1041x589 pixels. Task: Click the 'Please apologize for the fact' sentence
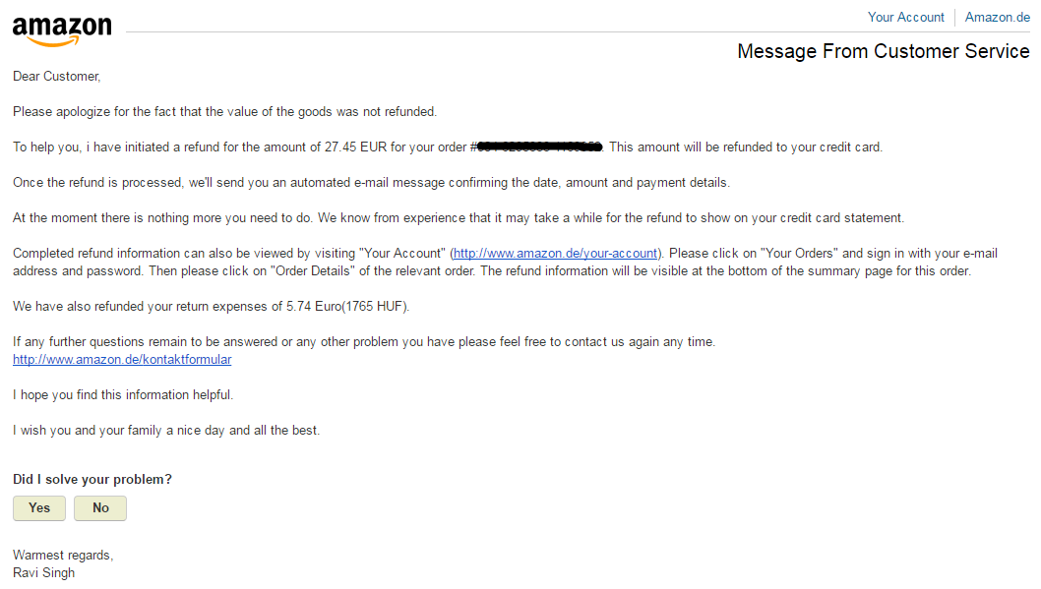[x=224, y=111]
